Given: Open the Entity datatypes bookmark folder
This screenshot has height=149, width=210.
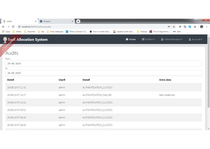Looking at the screenshot, I should tap(55, 32).
